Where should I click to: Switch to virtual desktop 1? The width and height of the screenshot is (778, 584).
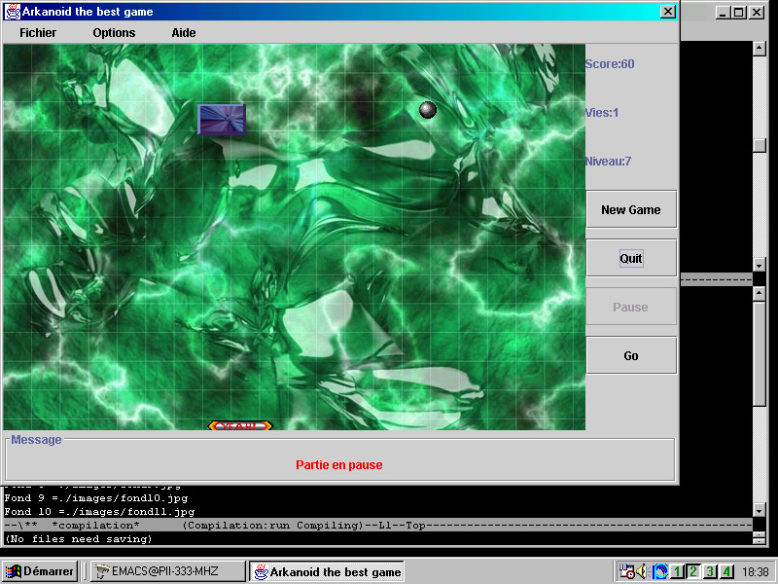[678, 571]
